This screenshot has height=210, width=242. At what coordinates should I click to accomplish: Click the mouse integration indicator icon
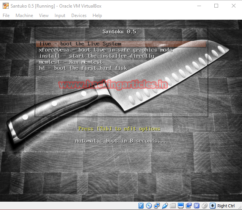tap(205, 206)
